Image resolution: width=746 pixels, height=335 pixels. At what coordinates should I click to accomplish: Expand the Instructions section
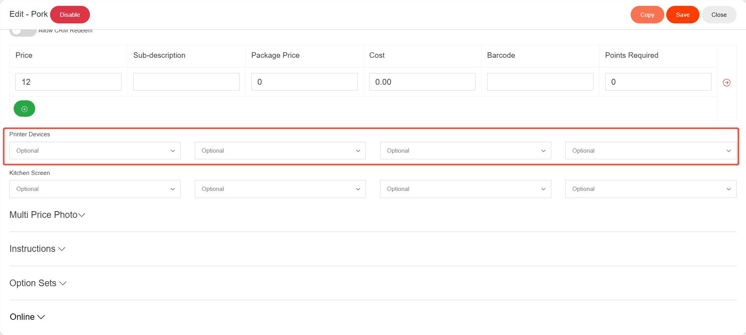click(37, 249)
